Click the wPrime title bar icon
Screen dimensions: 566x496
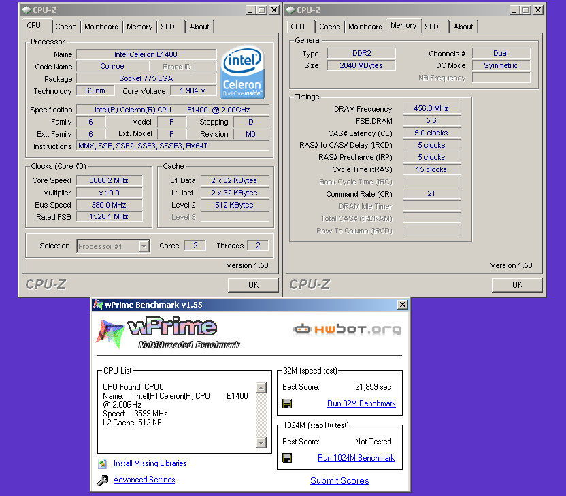pyautogui.click(x=98, y=304)
